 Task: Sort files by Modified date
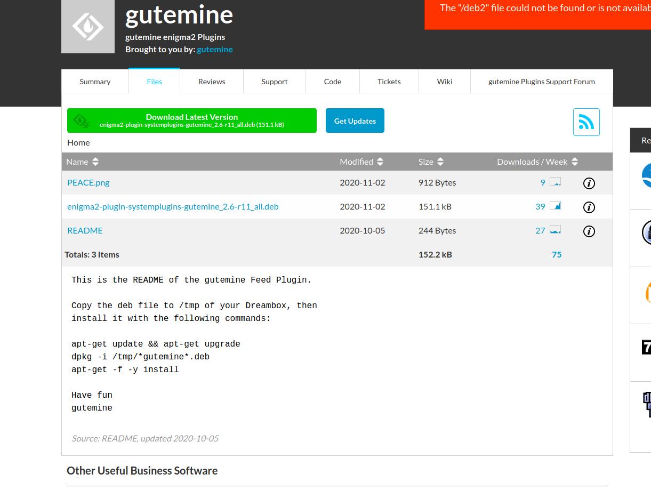pyautogui.click(x=361, y=162)
